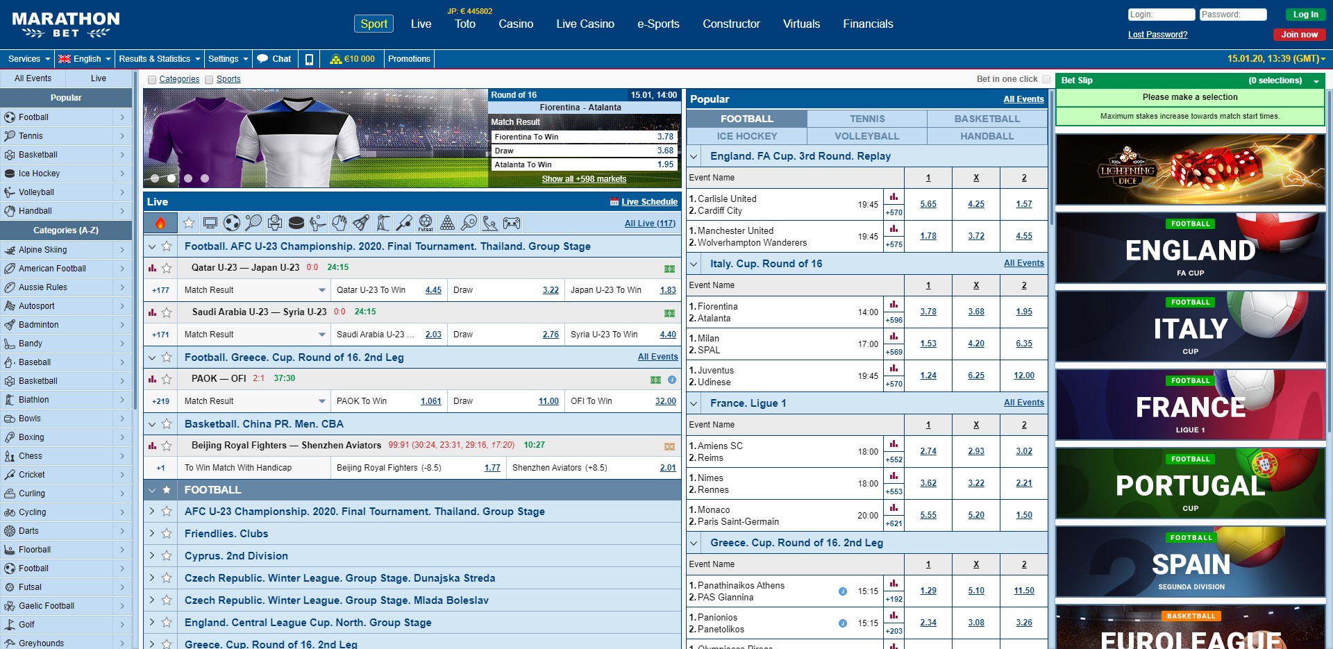1333x649 pixels.
Task: Select the ICE HOCKEY popular tab
Action: pyautogui.click(x=747, y=136)
